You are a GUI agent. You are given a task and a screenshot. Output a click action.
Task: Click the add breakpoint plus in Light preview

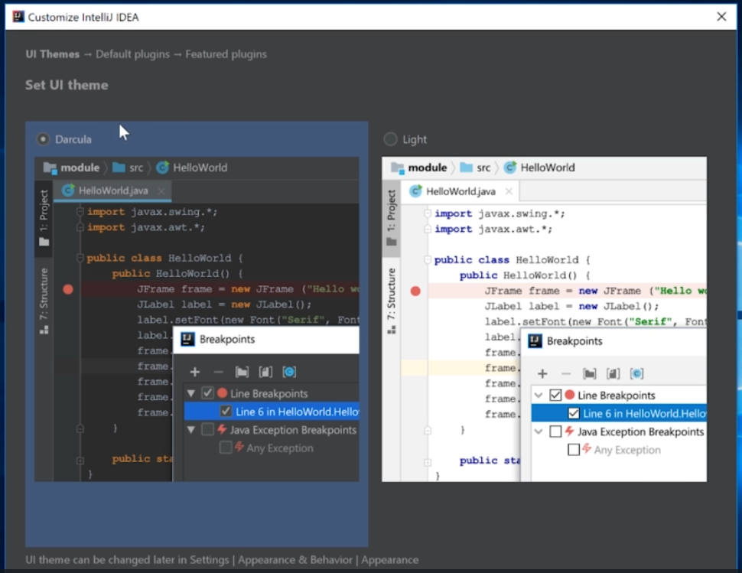[543, 374]
